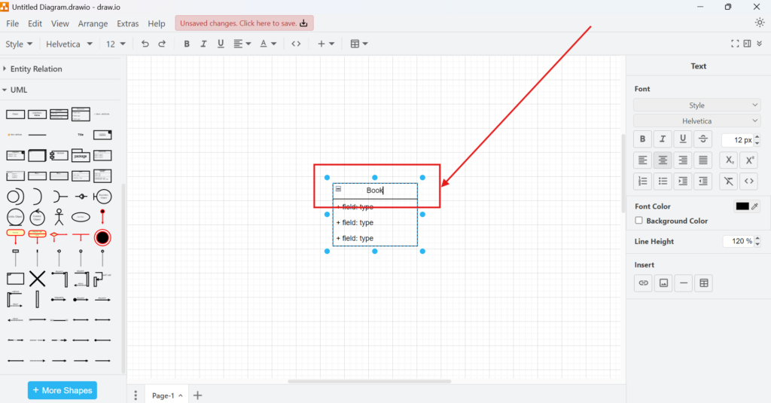The height and width of the screenshot is (403, 771).
Task: Enable the Background Color checkbox
Action: tap(639, 221)
